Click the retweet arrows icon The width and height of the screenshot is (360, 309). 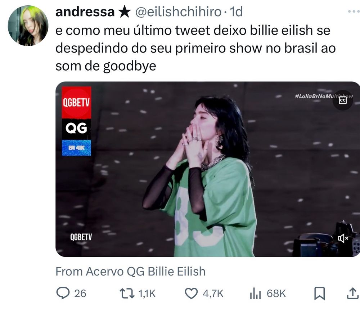coord(127,294)
